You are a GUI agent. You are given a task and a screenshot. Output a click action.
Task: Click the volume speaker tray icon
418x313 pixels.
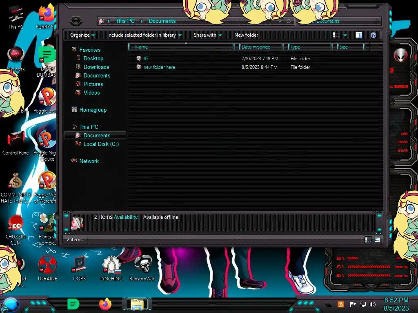[373, 304]
